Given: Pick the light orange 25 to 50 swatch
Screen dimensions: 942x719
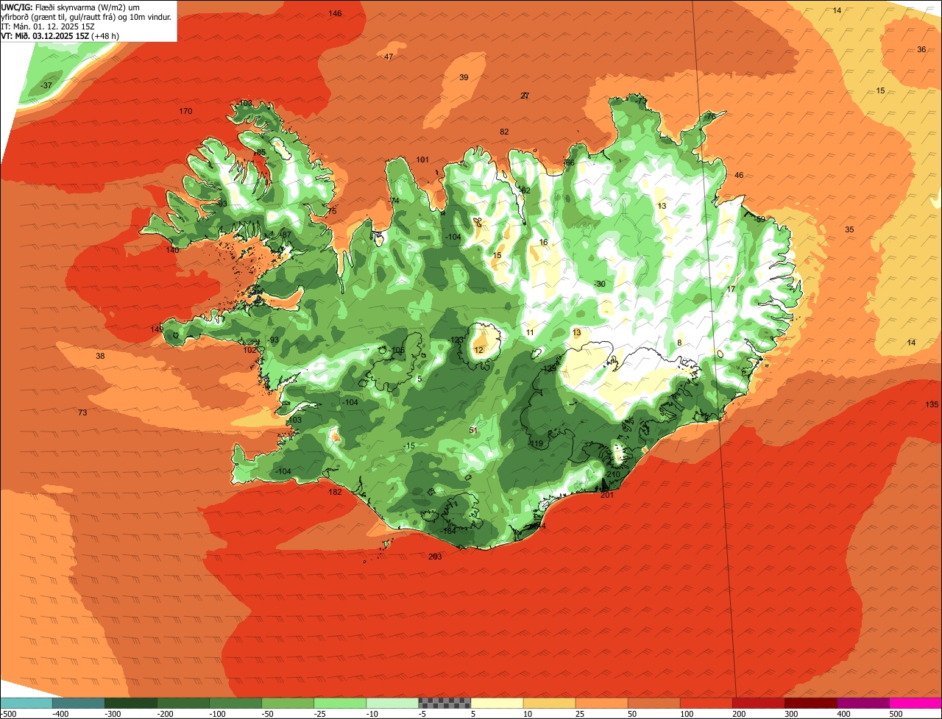Looking at the screenshot, I should click(601, 703).
